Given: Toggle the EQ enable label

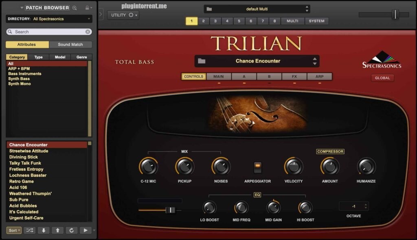Looking at the screenshot, I should [257, 195].
